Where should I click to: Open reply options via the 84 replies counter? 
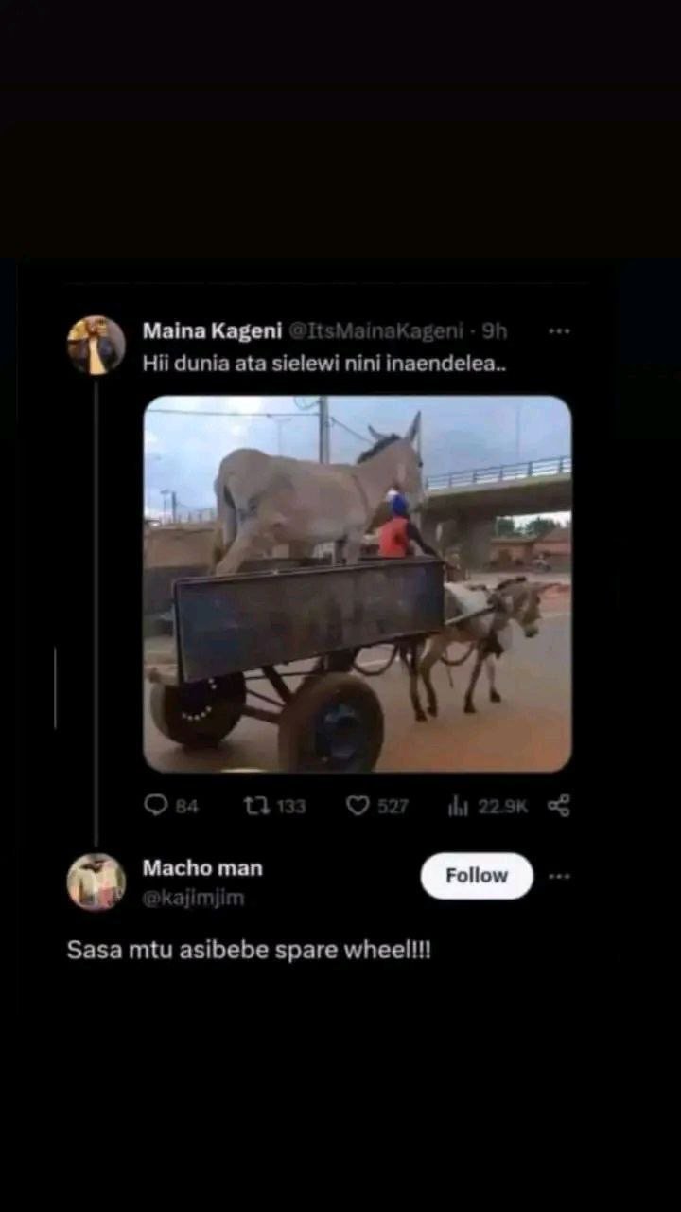[181, 806]
